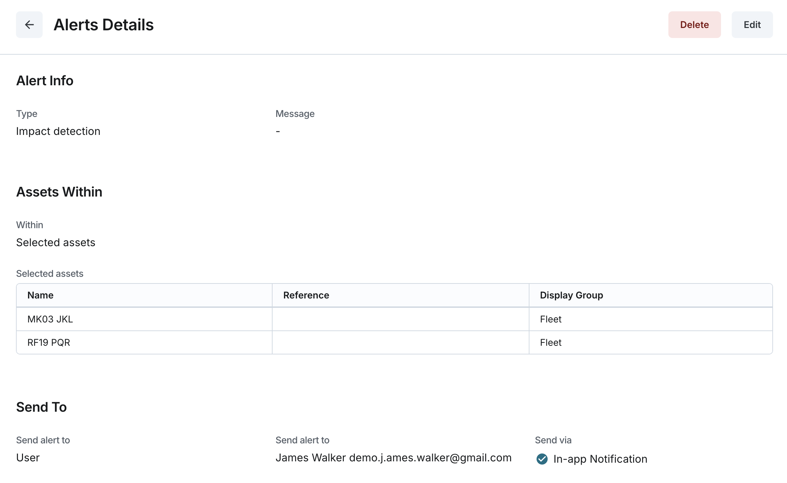Click Fleet in the RF19 PQR row
787x483 pixels.
point(550,342)
